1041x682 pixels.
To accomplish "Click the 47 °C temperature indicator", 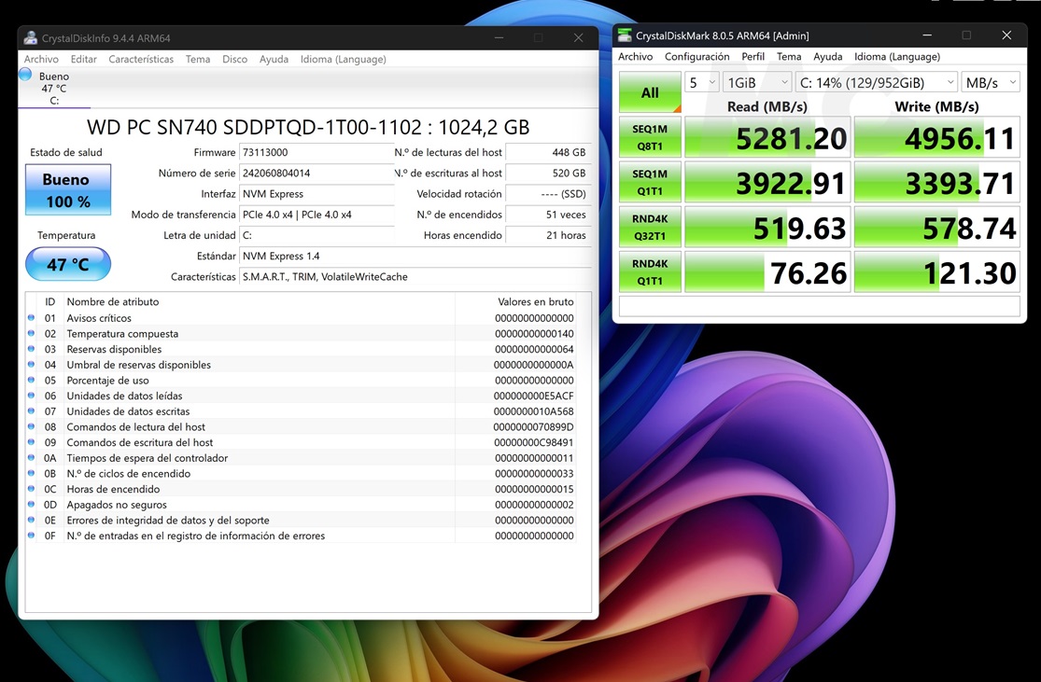I will pyautogui.click(x=68, y=264).
